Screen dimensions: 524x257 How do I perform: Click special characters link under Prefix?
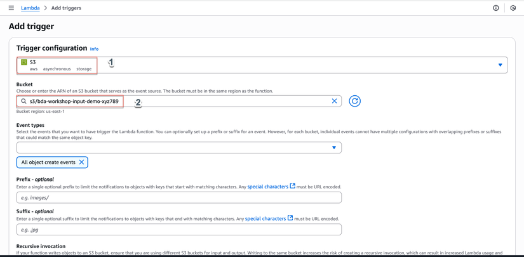tap(267, 187)
